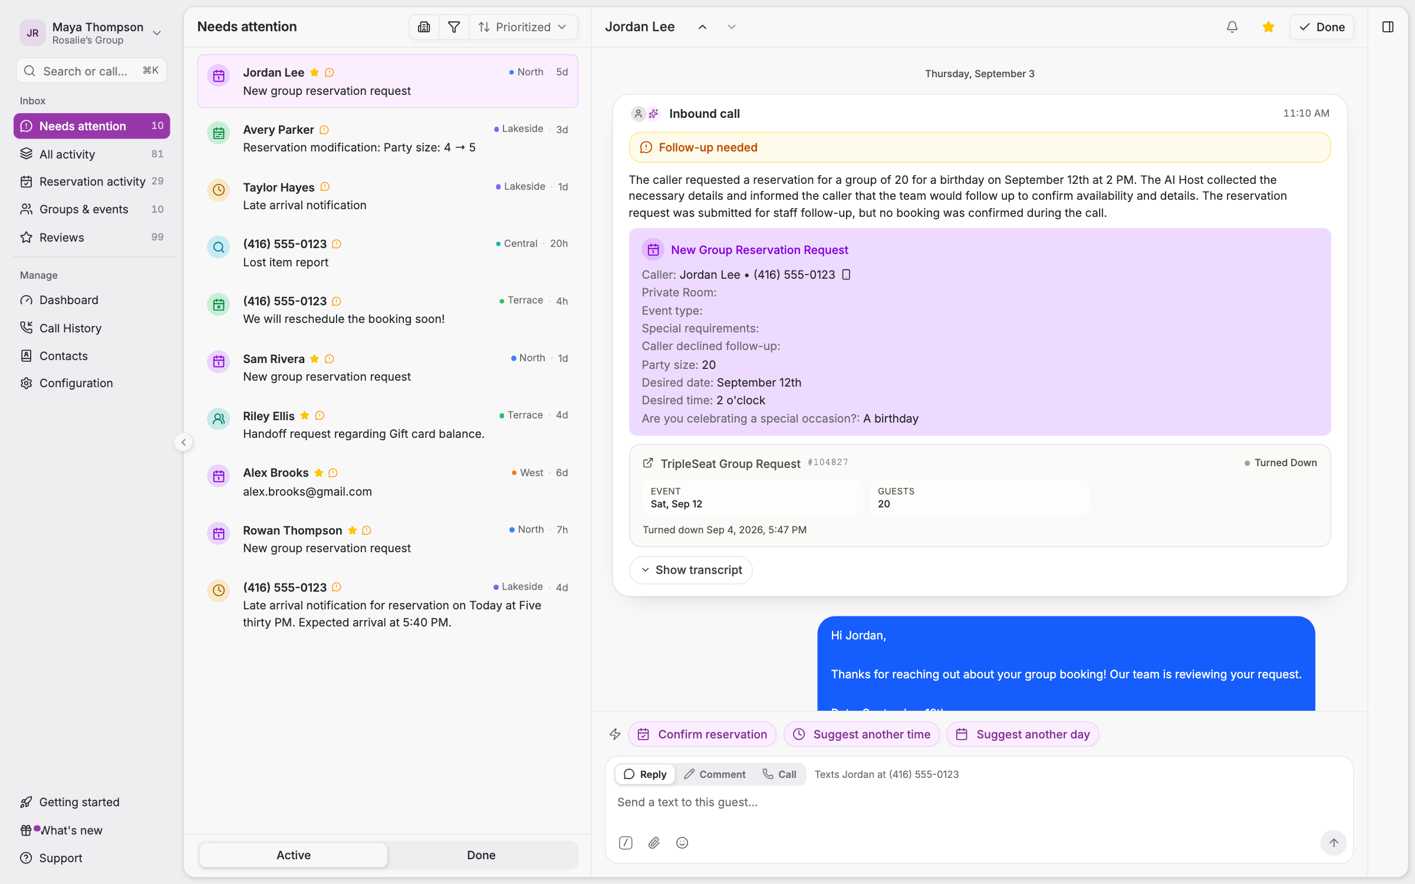Go to next conversation down chevron
The width and height of the screenshot is (1415, 884).
coord(731,27)
